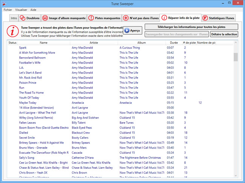Open the Visualiser menu
The image size is (245, 183).
tap(21, 10)
